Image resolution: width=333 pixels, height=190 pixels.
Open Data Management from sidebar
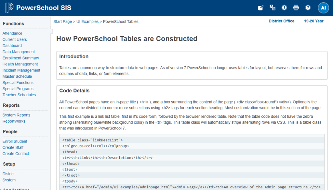click(19, 52)
